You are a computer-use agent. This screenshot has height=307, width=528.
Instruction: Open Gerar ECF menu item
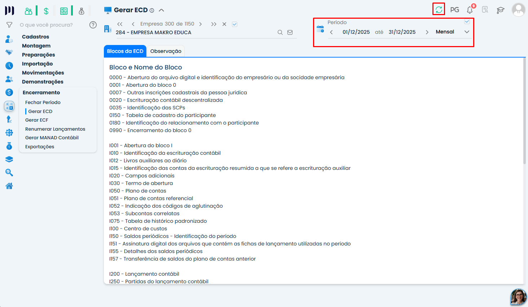(x=37, y=120)
